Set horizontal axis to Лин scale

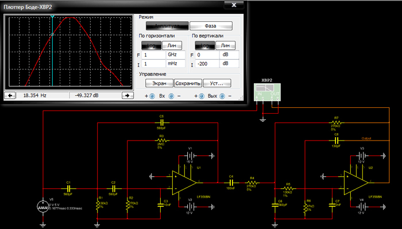click(172, 45)
